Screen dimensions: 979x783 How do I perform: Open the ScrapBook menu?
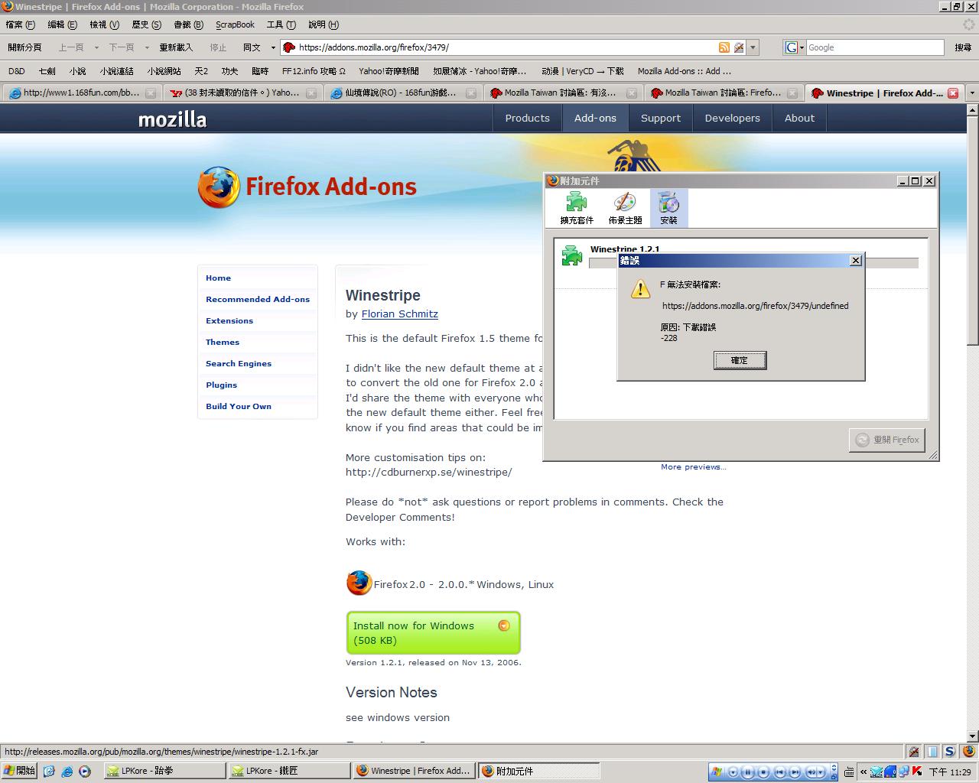tap(235, 24)
